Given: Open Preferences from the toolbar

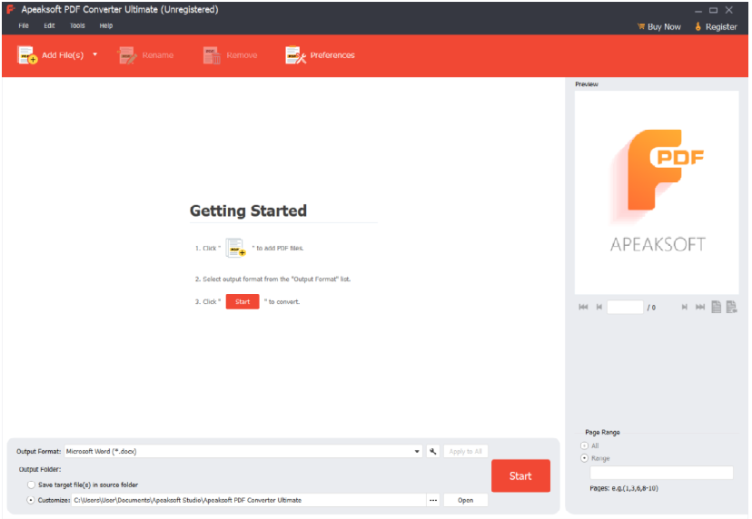Looking at the screenshot, I should tap(320, 55).
